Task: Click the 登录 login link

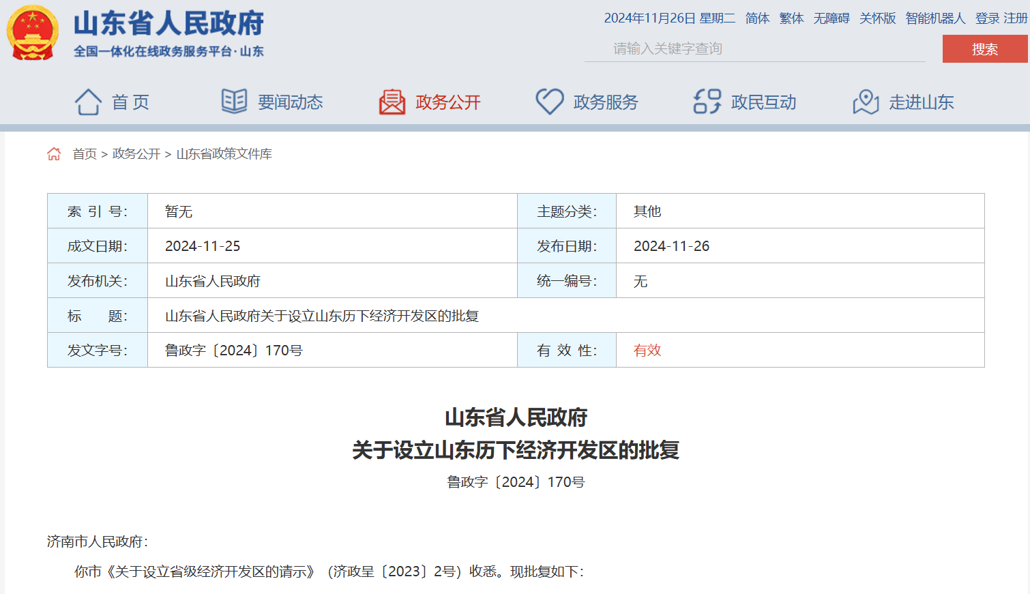Action: coord(987,18)
